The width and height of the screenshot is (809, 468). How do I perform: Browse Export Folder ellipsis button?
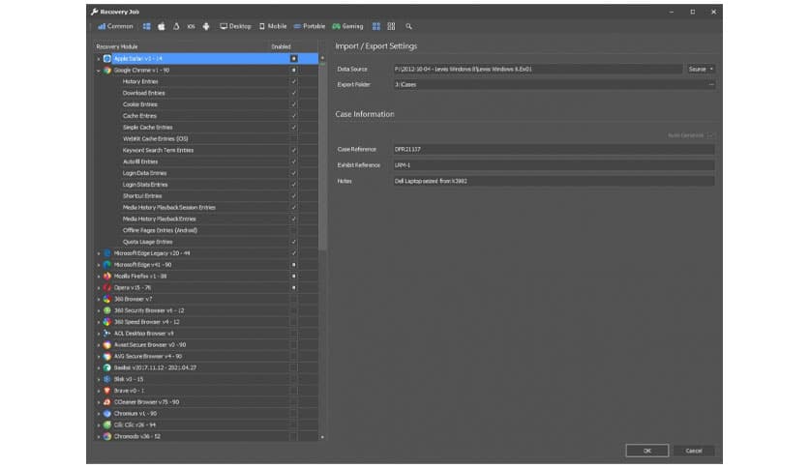[x=711, y=84]
